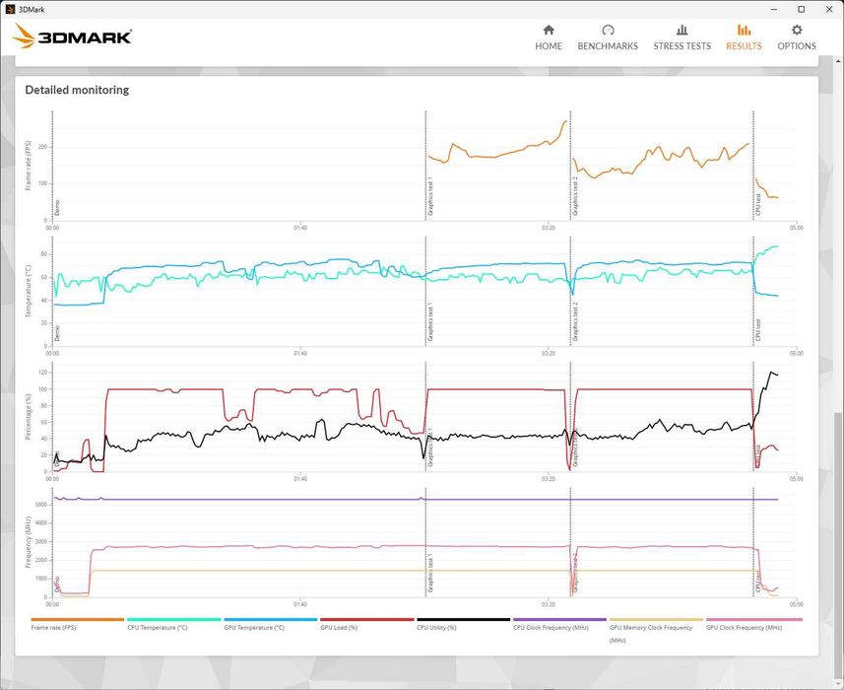Toggle the CPU Clock Frequency legend swatch
844x690 pixels.
tap(559, 619)
